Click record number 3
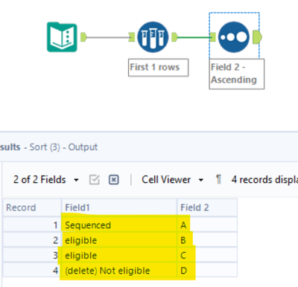Image resolution: width=298 pixels, height=287 pixels. 32,255
